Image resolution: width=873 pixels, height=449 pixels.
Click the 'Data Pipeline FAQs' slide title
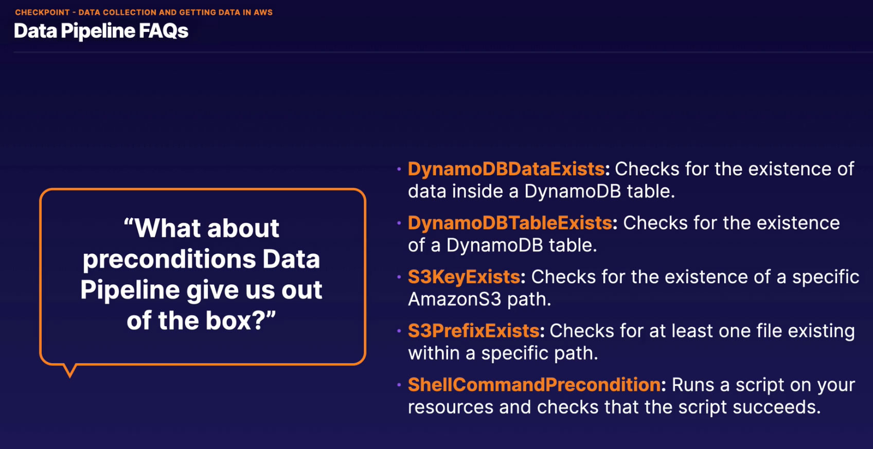point(101,31)
